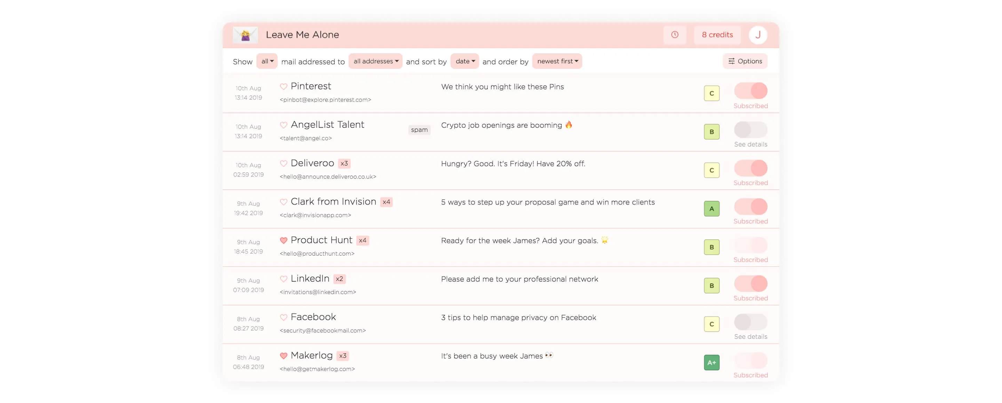
Task: Favorite Pinterest with the heart icon
Action: pyautogui.click(x=284, y=86)
